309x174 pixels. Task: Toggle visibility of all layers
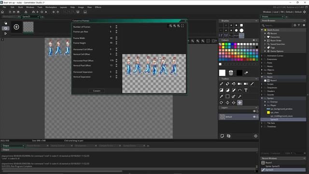coord(254,111)
